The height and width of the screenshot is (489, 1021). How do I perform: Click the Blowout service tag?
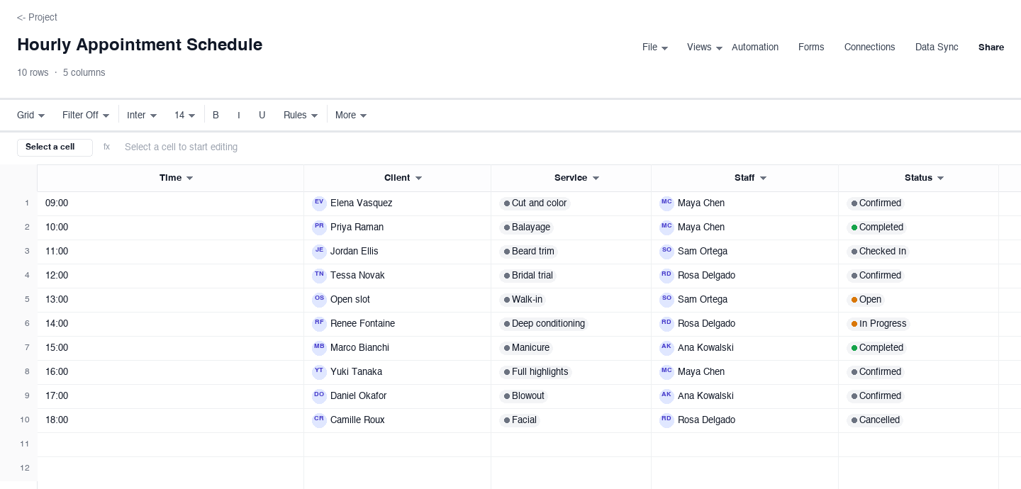tap(524, 396)
